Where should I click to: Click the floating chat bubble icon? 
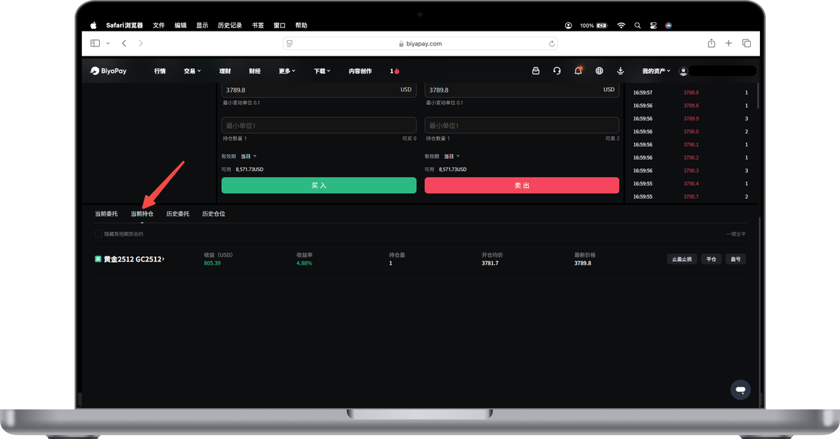click(740, 390)
